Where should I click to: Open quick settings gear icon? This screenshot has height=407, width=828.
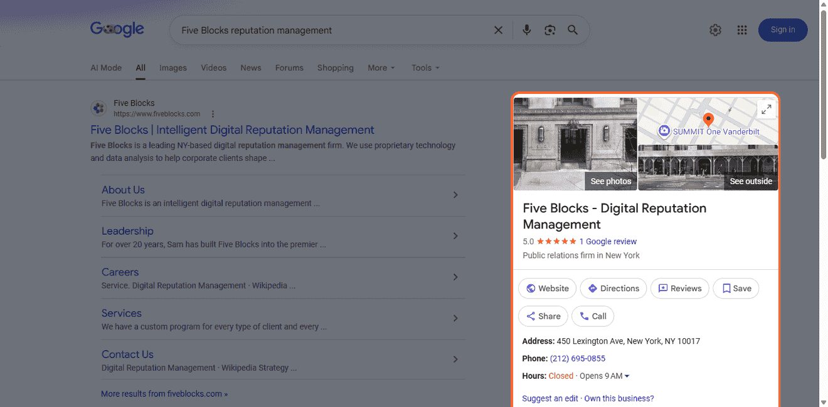coord(715,30)
